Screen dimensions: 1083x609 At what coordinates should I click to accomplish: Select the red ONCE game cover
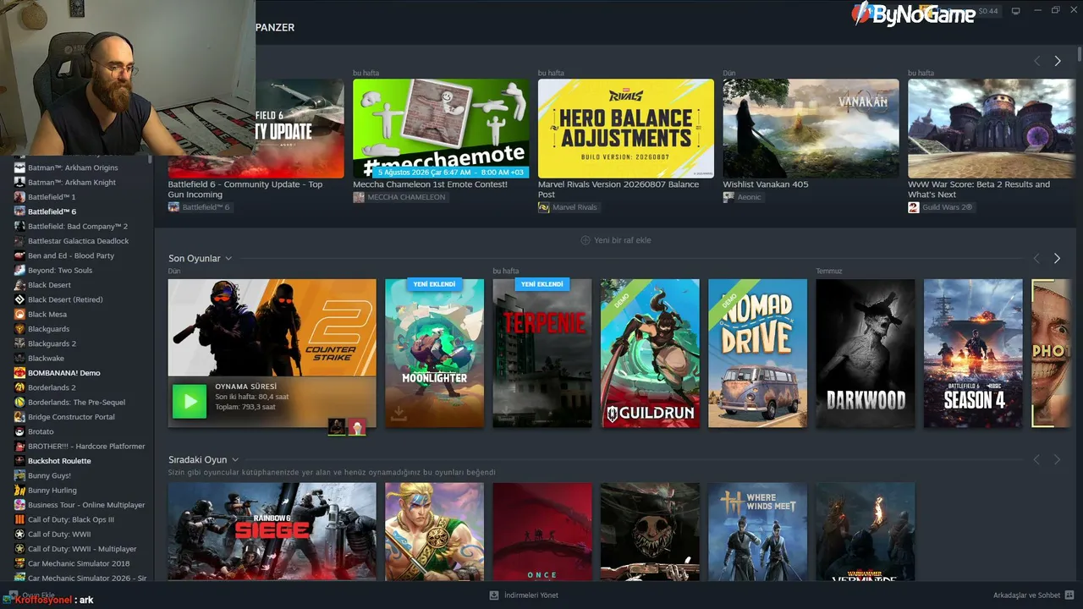[x=542, y=531]
